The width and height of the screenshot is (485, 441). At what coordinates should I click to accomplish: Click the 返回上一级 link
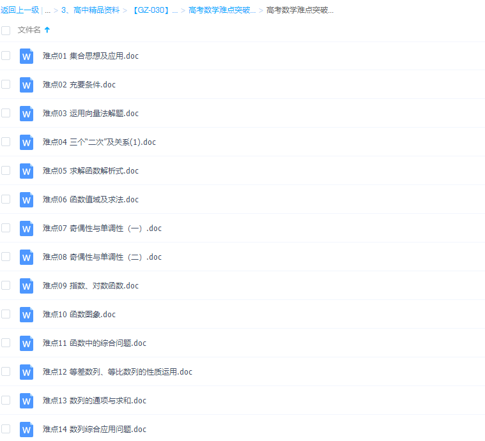tap(20, 10)
